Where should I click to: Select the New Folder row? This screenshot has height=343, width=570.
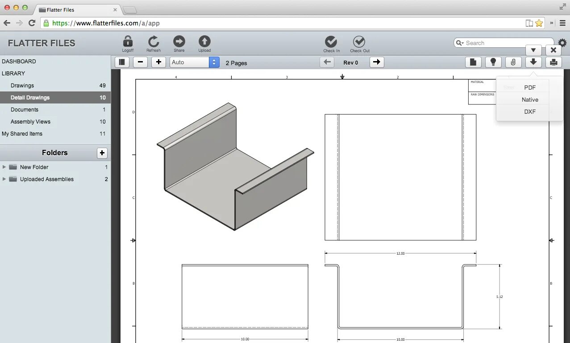(x=55, y=167)
